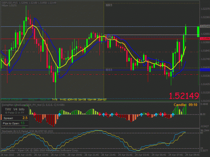Click the Candle: 09:10 countdown label

(x=185, y=105)
